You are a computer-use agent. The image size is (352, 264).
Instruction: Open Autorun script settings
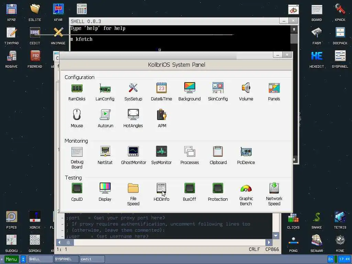105,119
